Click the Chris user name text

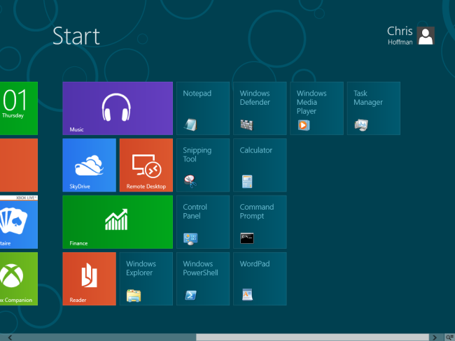(400, 31)
